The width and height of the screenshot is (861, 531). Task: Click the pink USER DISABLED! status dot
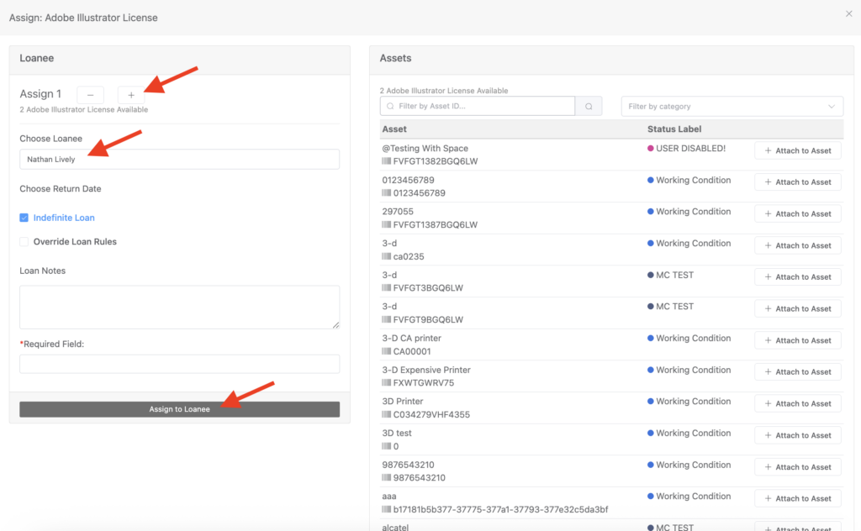[x=650, y=149]
